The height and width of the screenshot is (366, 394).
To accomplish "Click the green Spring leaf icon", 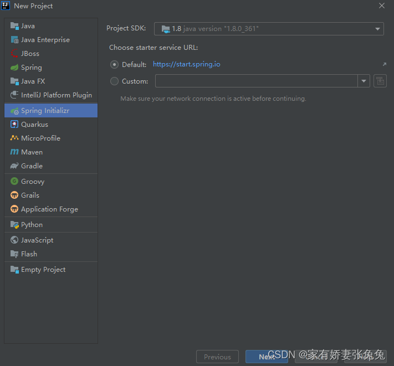I will tap(14, 68).
